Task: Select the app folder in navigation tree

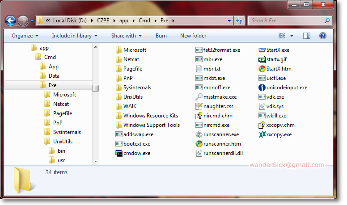Action: (40, 48)
